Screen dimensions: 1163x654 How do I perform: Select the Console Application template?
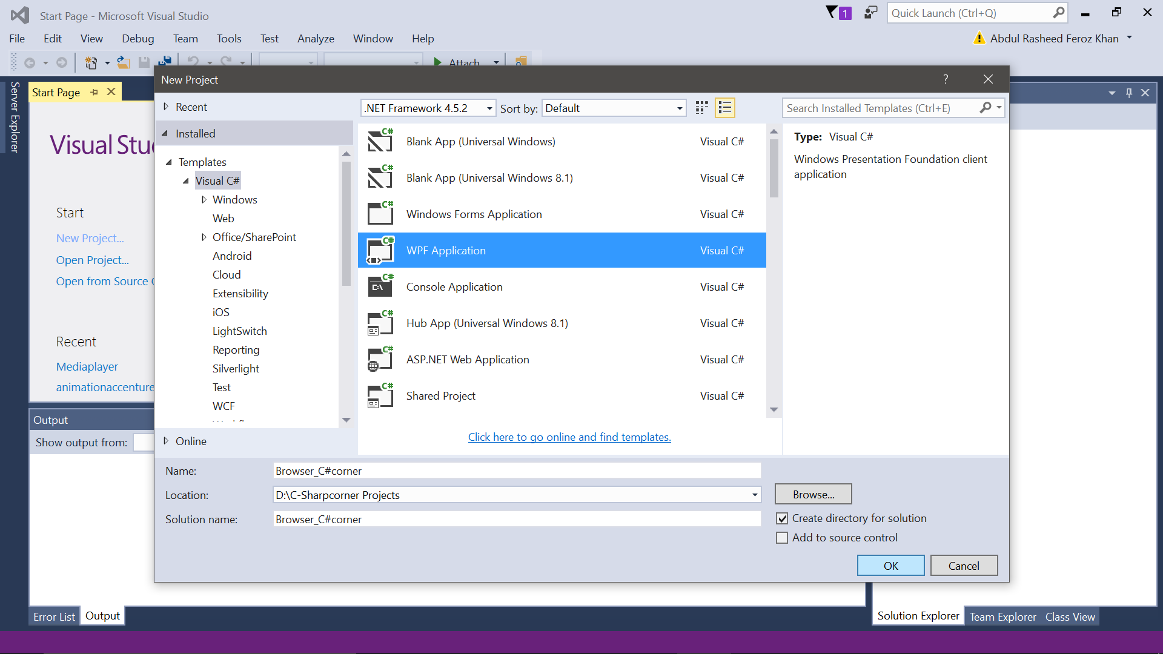coord(562,286)
